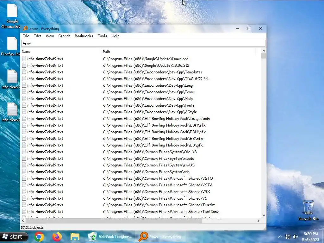Select file icon in System\msadc row
Screen dimensions: 324x243
pyautogui.click(x=24, y=158)
